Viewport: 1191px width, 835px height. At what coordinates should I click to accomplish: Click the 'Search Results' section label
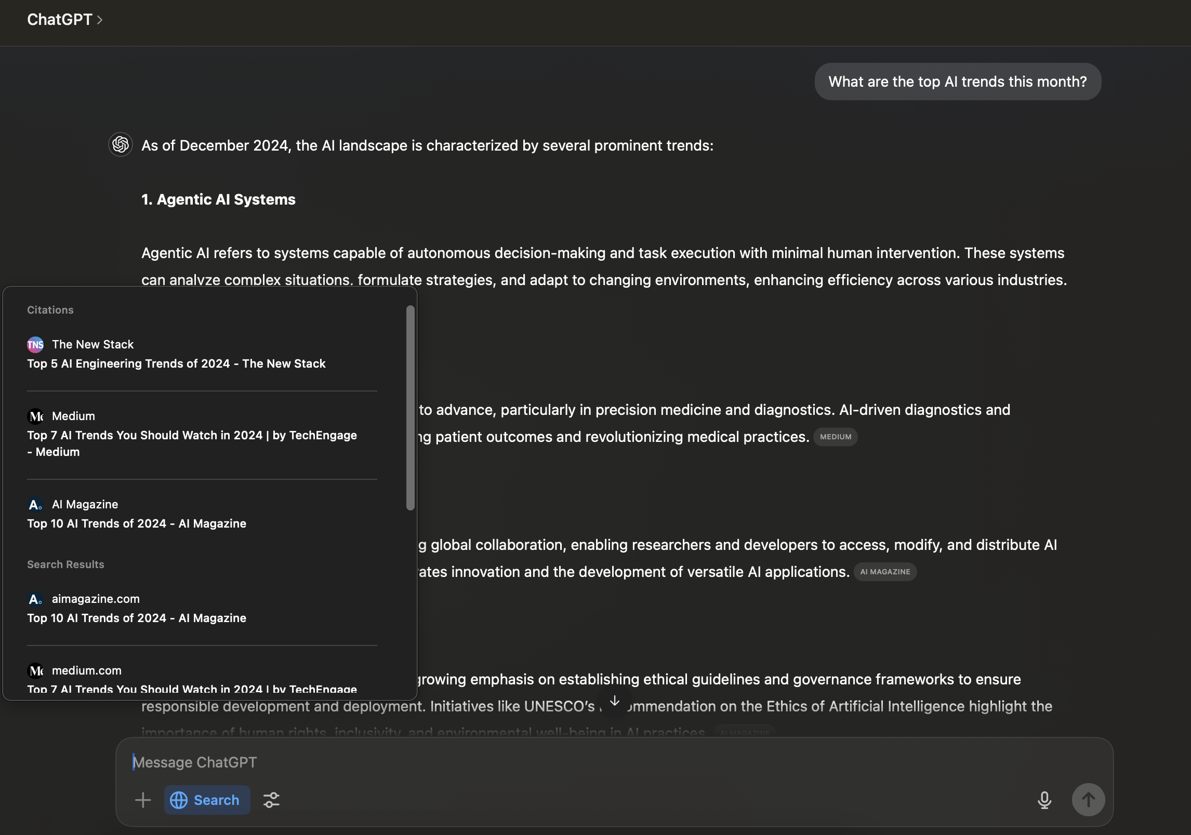pos(65,564)
